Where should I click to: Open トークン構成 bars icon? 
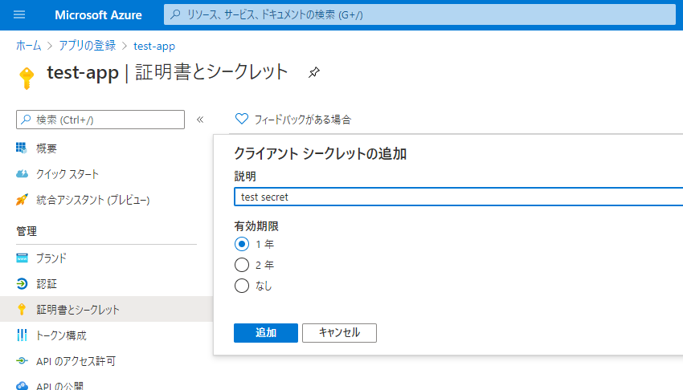(22, 335)
